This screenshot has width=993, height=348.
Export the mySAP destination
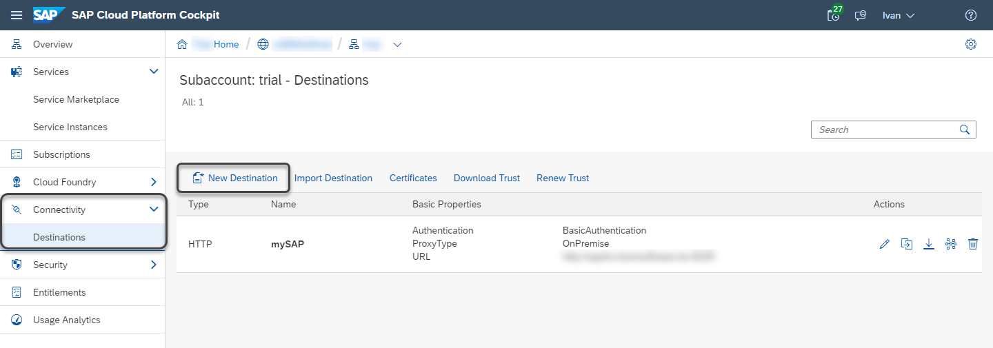[x=929, y=244]
